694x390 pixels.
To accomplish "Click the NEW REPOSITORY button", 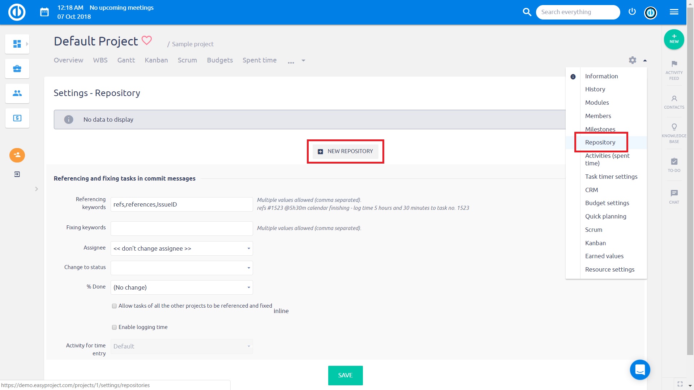I will coord(345,151).
